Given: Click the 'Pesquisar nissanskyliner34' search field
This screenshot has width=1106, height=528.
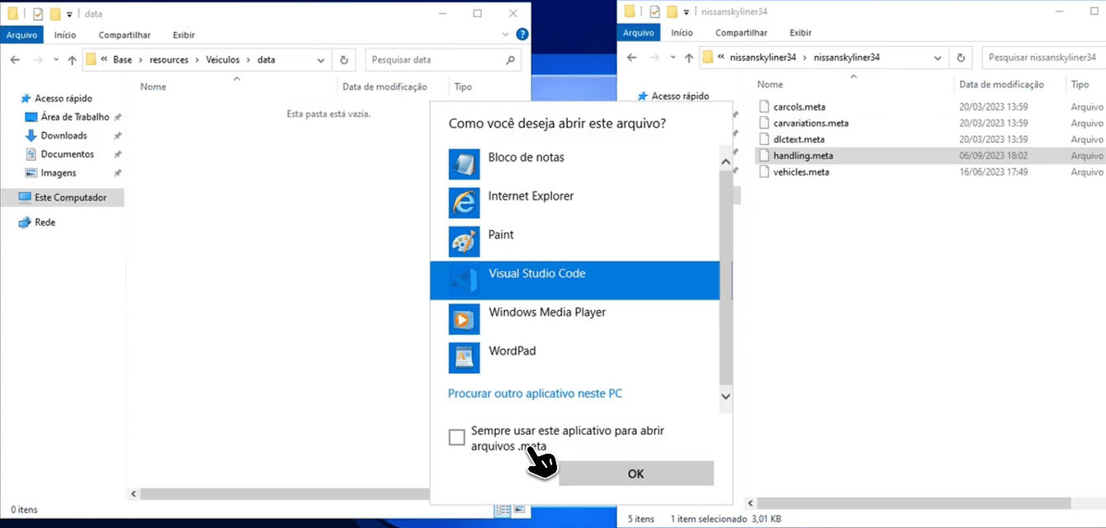Looking at the screenshot, I should tap(1044, 58).
